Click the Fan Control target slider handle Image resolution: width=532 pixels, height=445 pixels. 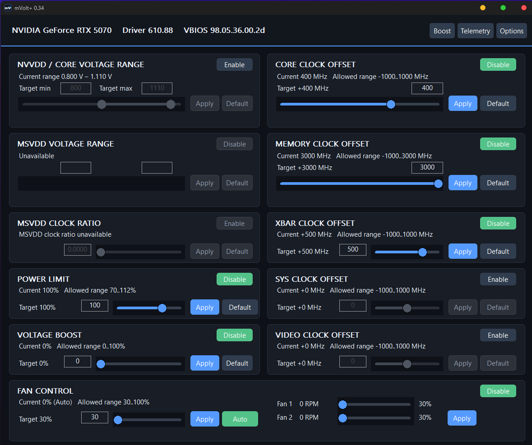(118, 420)
